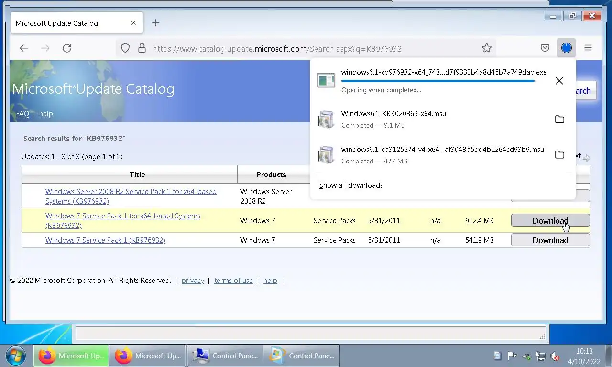Open folder for kb3125574-v4 msu download

click(x=559, y=155)
